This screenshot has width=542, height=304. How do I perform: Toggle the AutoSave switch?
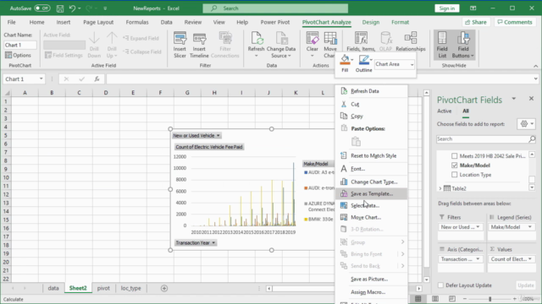[x=42, y=8]
